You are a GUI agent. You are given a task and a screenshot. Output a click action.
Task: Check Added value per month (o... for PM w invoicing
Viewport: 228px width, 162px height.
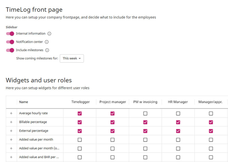(x=145, y=148)
